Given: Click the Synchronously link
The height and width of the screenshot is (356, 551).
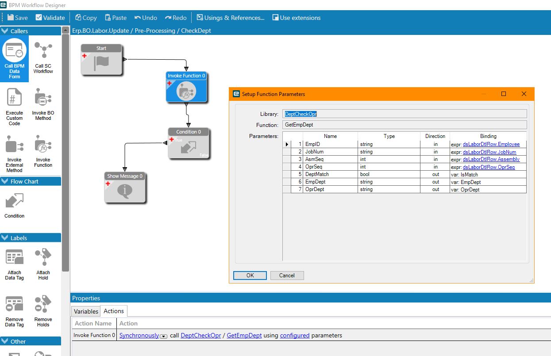Looking at the screenshot, I should (x=139, y=335).
